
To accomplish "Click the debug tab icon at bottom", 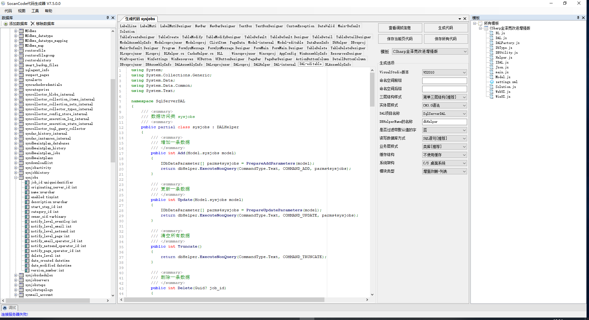I will point(5,308).
